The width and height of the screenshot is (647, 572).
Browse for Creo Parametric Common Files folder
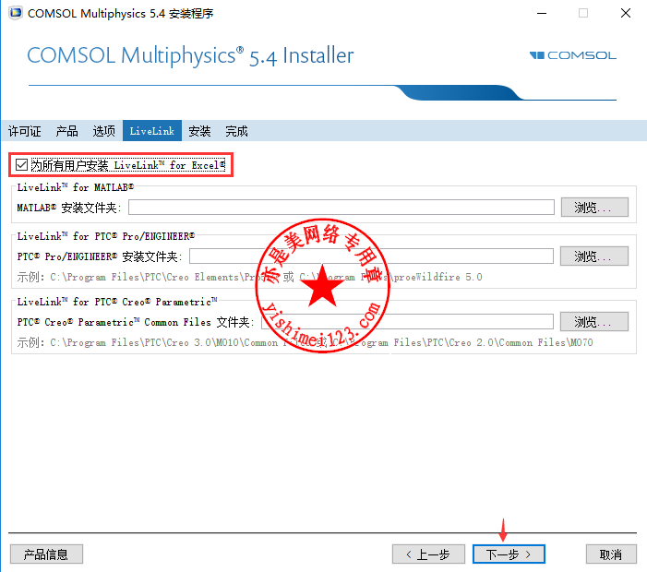click(594, 322)
